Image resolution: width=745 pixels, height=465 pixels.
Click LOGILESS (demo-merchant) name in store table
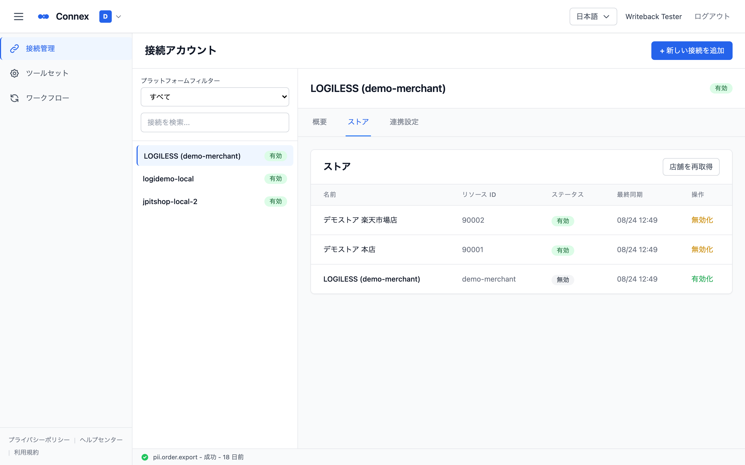point(371,279)
